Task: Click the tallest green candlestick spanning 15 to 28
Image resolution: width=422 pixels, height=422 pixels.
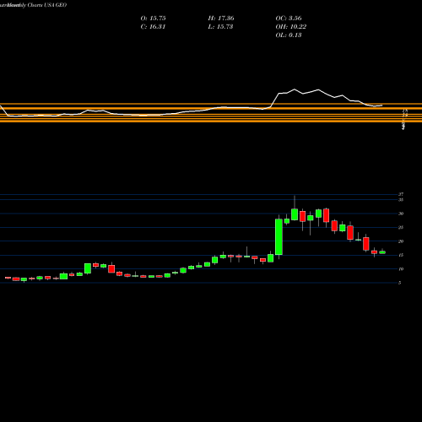Action: tap(279, 237)
